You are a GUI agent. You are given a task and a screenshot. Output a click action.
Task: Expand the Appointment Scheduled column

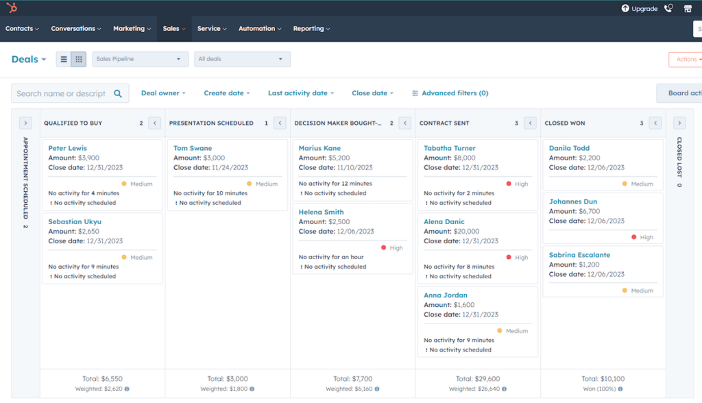point(25,123)
